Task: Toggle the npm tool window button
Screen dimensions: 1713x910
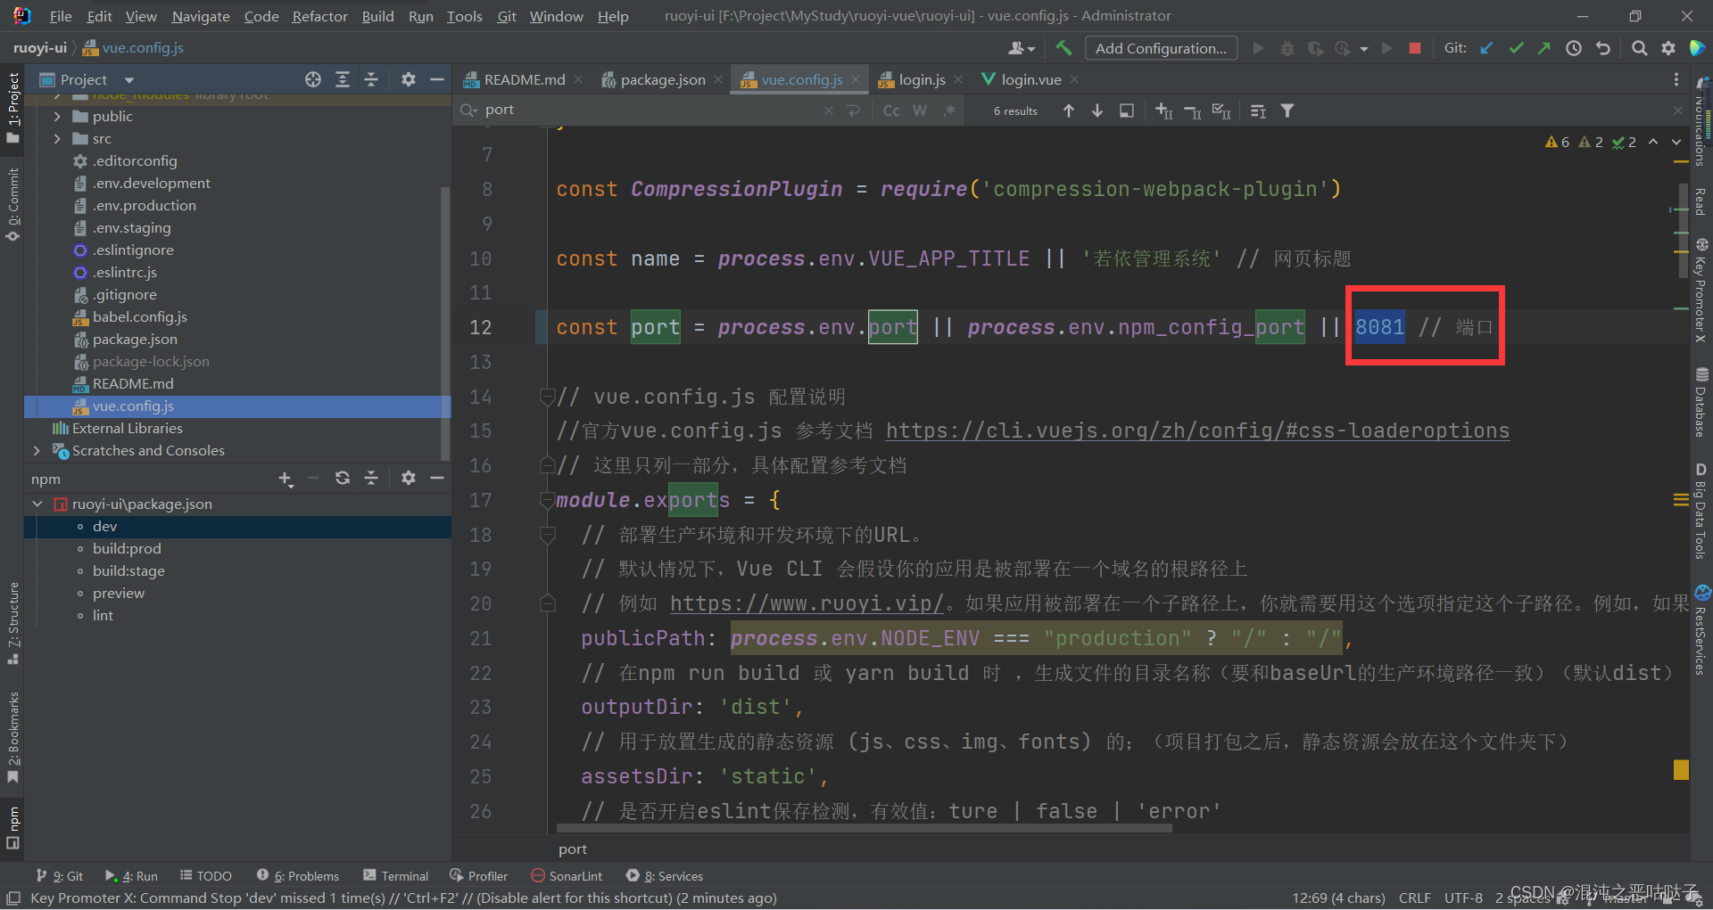Action: pos(12,827)
